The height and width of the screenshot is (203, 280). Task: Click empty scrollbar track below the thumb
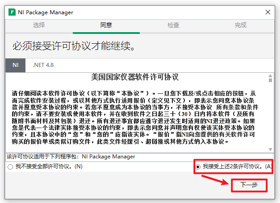(x=270, y=120)
